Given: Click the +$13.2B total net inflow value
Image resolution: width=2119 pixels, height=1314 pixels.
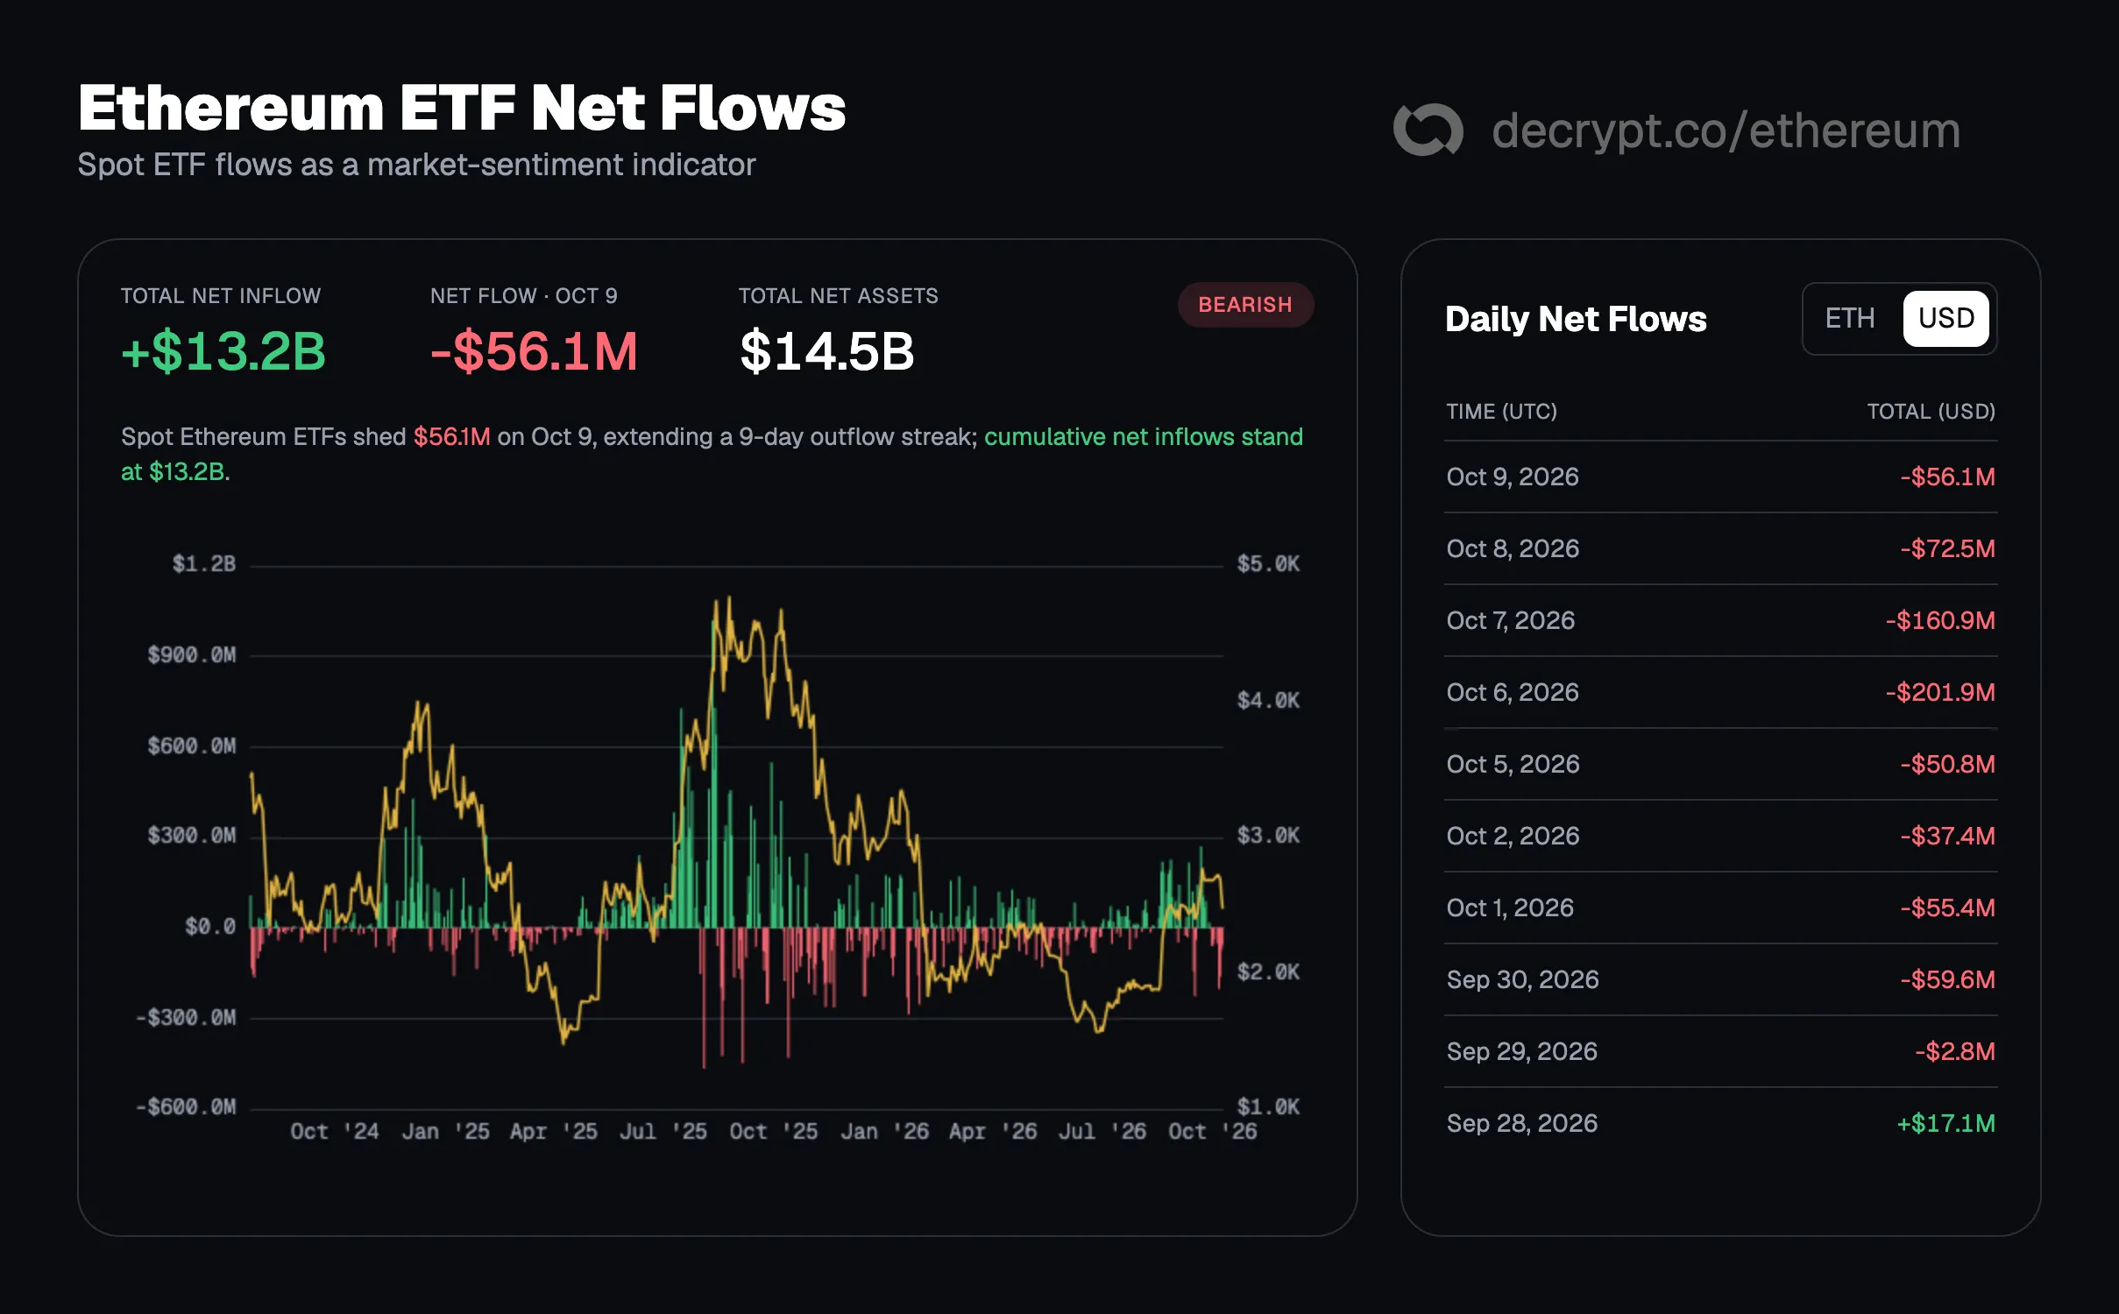Looking at the screenshot, I should coord(223,351).
